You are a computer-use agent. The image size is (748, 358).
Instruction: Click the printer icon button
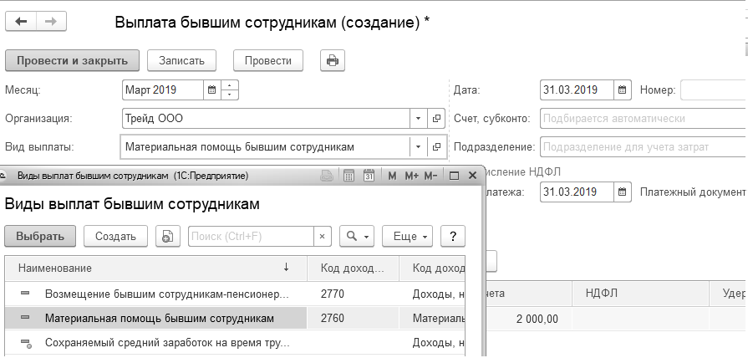pos(333,60)
